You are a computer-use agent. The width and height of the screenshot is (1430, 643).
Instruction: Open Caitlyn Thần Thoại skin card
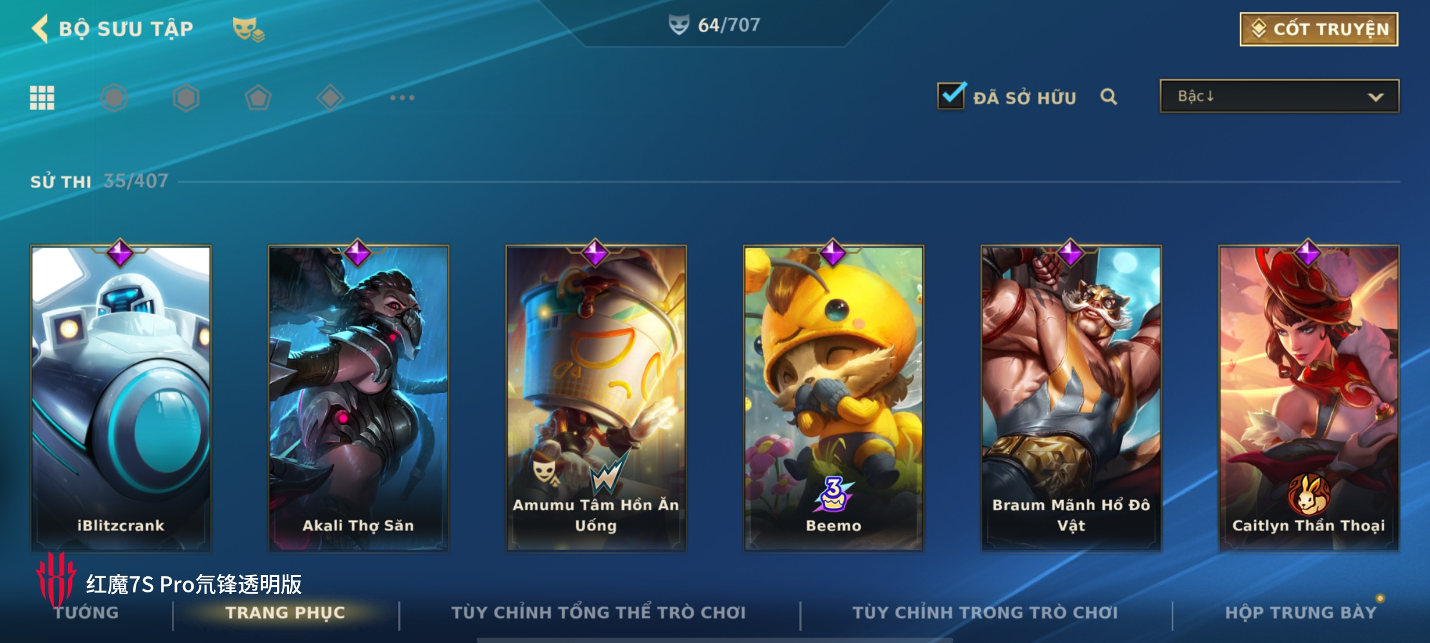[x=1308, y=398]
